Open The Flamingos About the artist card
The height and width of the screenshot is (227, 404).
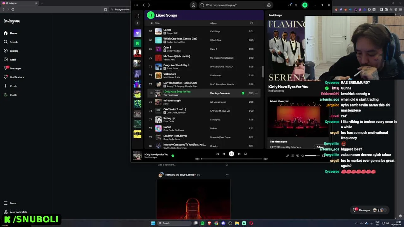point(298,124)
